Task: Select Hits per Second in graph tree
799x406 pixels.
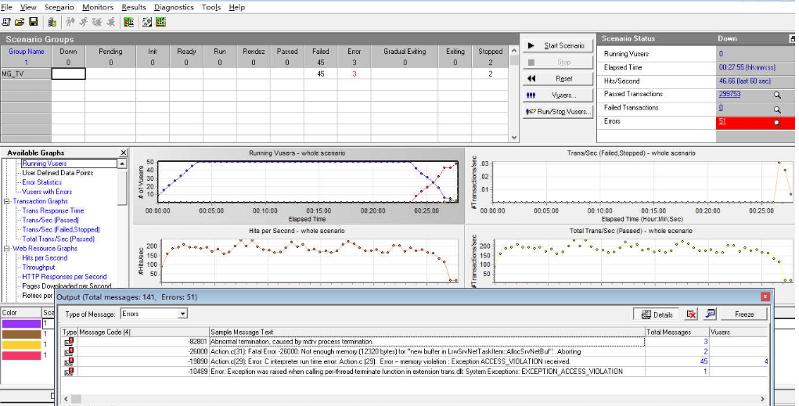Action: point(45,258)
